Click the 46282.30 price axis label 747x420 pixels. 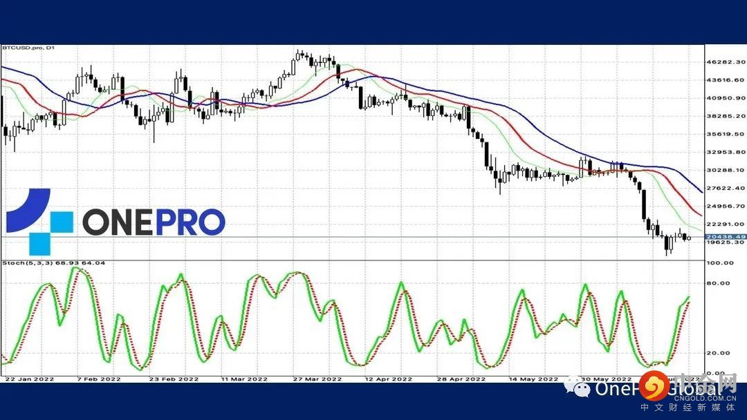pos(726,62)
